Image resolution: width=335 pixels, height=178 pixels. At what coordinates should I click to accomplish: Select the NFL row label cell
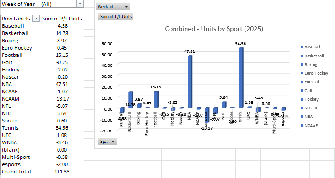pyautogui.click(x=20, y=106)
